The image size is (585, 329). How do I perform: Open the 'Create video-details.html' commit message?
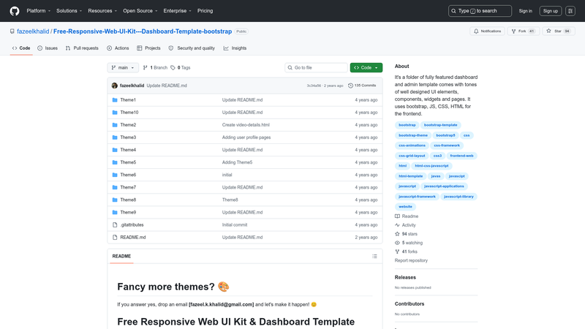(x=246, y=125)
